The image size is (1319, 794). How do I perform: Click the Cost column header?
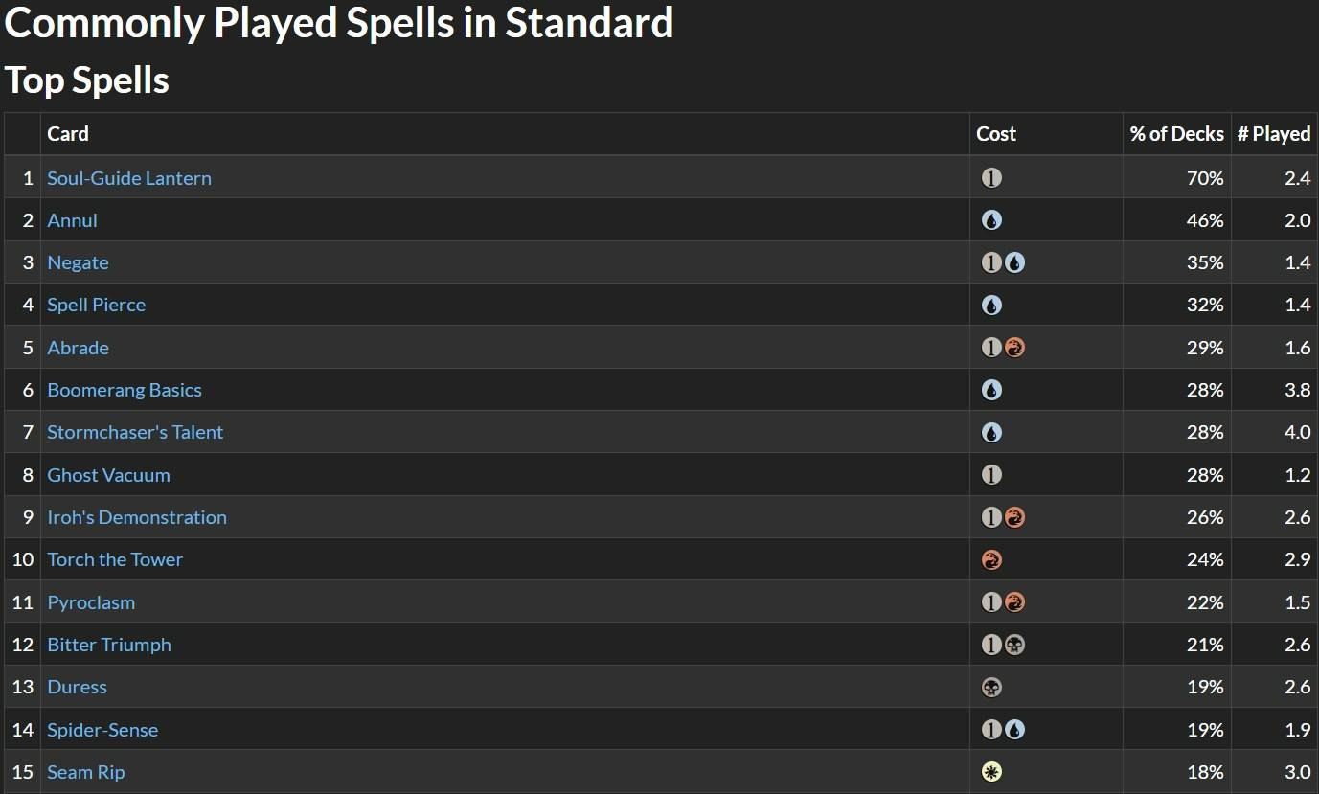coord(996,134)
